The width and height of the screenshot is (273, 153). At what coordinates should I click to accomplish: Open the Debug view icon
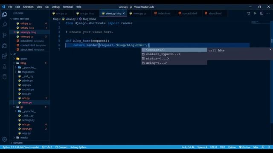pos(5,45)
